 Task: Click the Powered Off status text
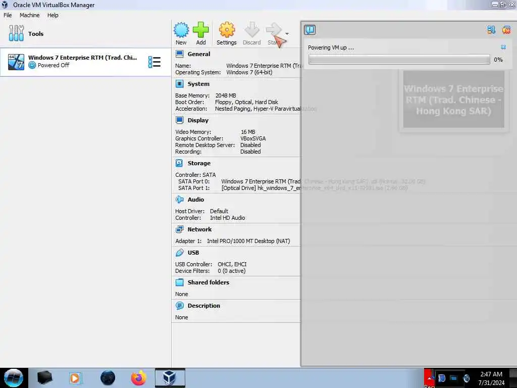click(x=54, y=65)
